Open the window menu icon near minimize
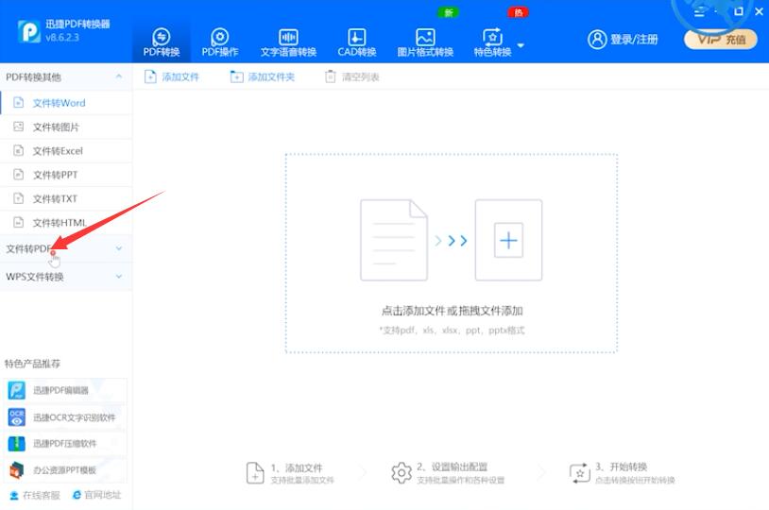769x510 pixels. 700,11
